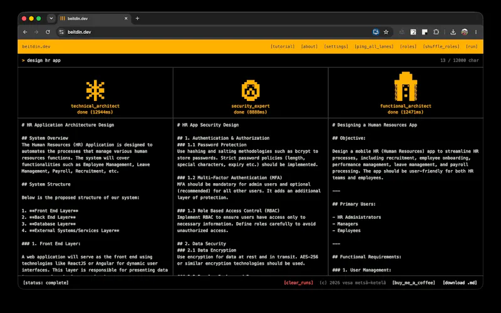Open the [about] menu item
The height and width of the screenshot is (313, 501).
[x=309, y=46]
